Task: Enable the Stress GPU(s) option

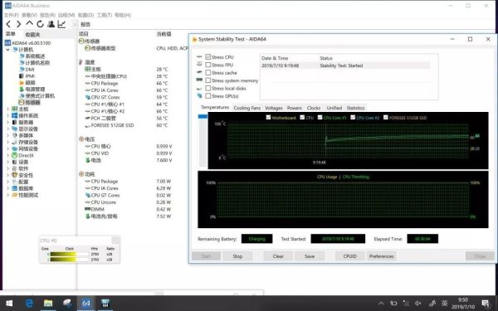Action: pos(208,96)
